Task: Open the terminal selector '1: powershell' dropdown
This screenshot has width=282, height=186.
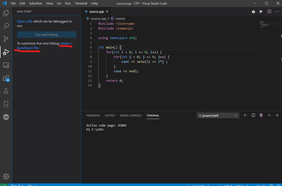Action: [218, 115]
